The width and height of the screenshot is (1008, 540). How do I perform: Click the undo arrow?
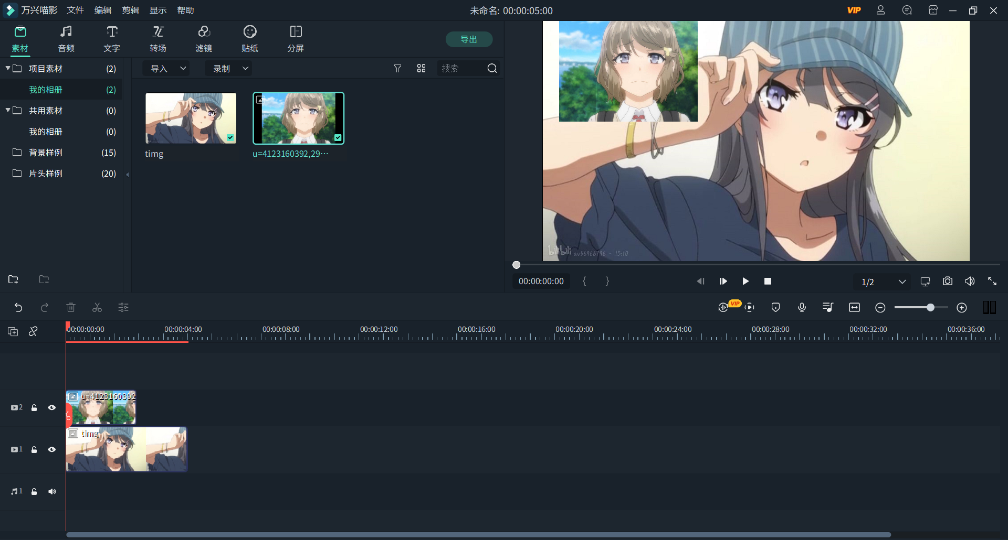18,308
